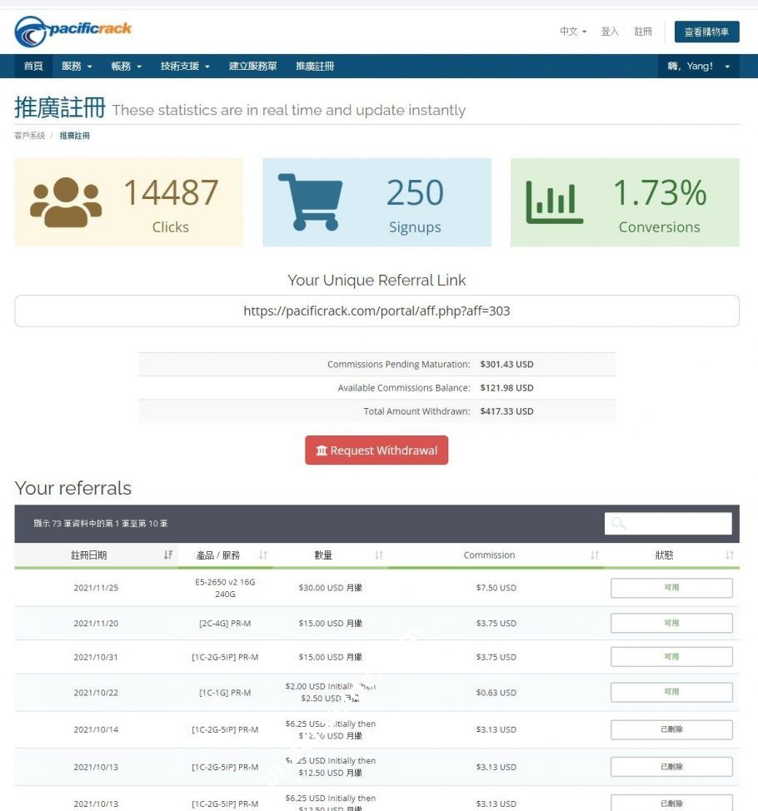Expand the 技術支援 menu
The height and width of the screenshot is (811, 758).
point(185,67)
